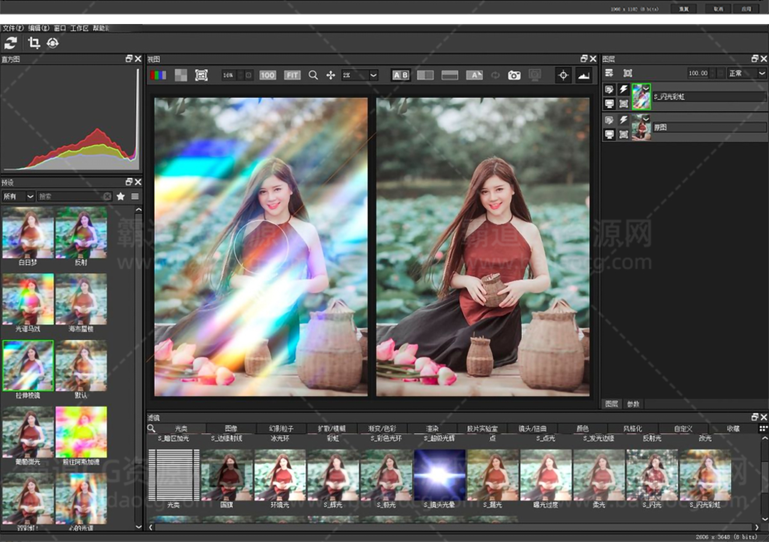Select the Crop tool in top toolbar
Image resolution: width=769 pixels, height=542 pixels.
coord(34,43)
